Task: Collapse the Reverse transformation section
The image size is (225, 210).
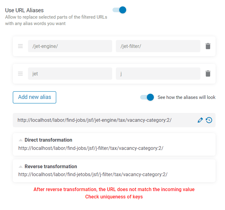Action: (x=21, y=167)
